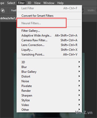Open the Liquify filter
The width and height of the screenshot is (97, 118).
(x=49, y=50)
